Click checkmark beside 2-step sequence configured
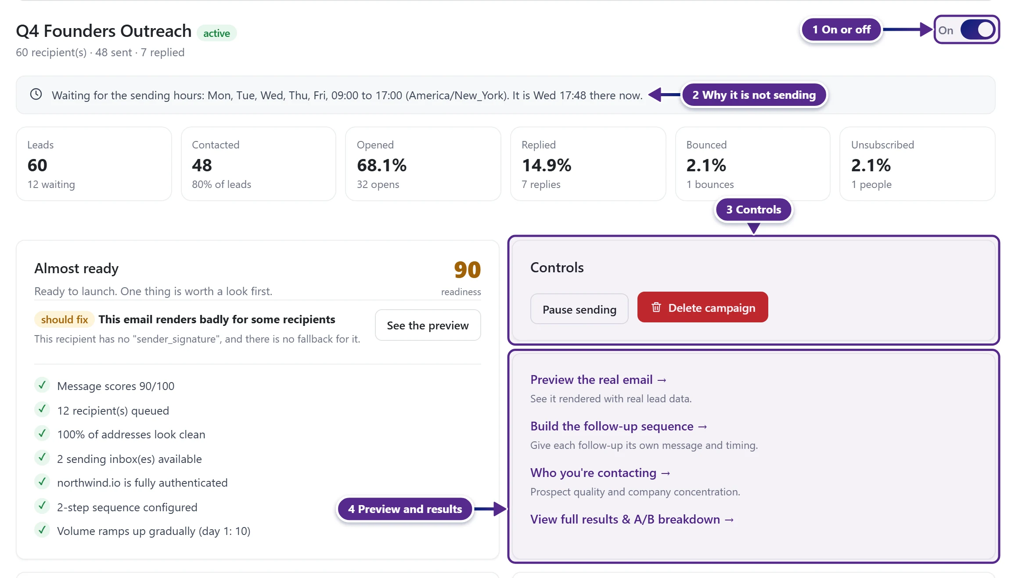The width and height of the screenshot is (1015, 578). [x=42, y=506]
